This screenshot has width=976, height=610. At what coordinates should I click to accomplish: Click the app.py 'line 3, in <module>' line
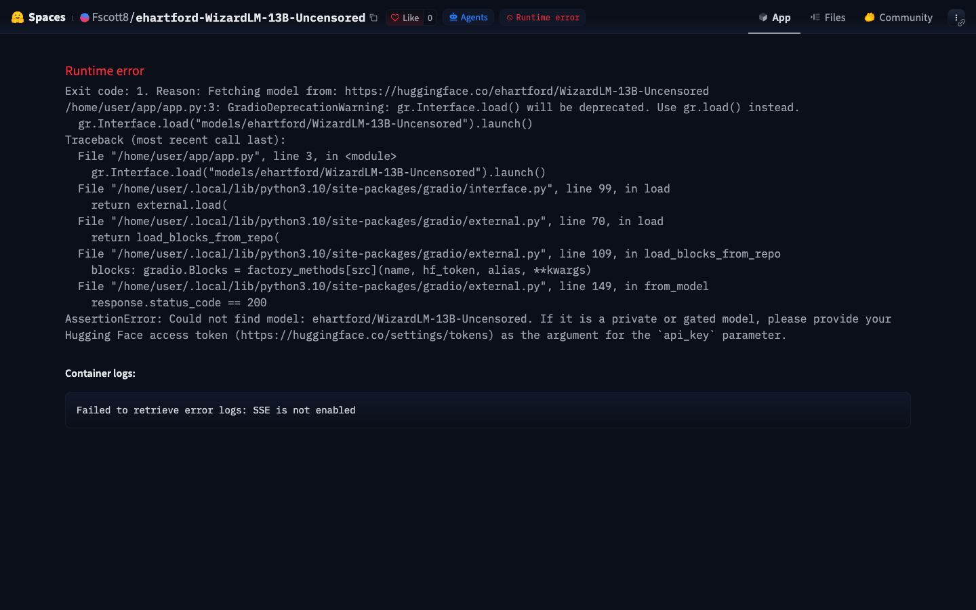pyautogui.click(x=237, y=156)
